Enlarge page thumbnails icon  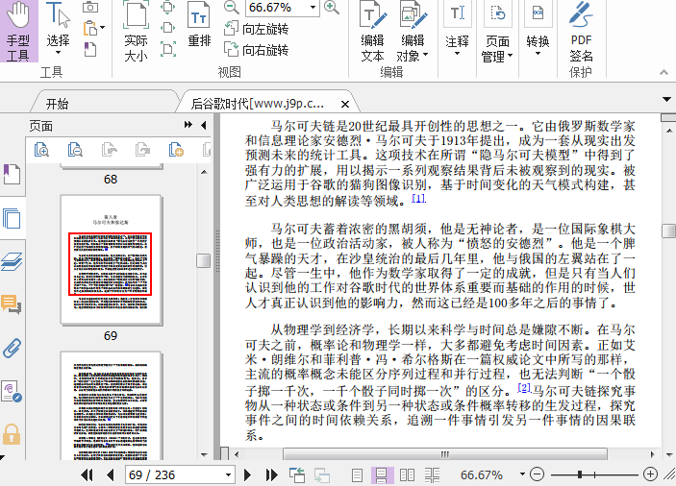point(41,150)
